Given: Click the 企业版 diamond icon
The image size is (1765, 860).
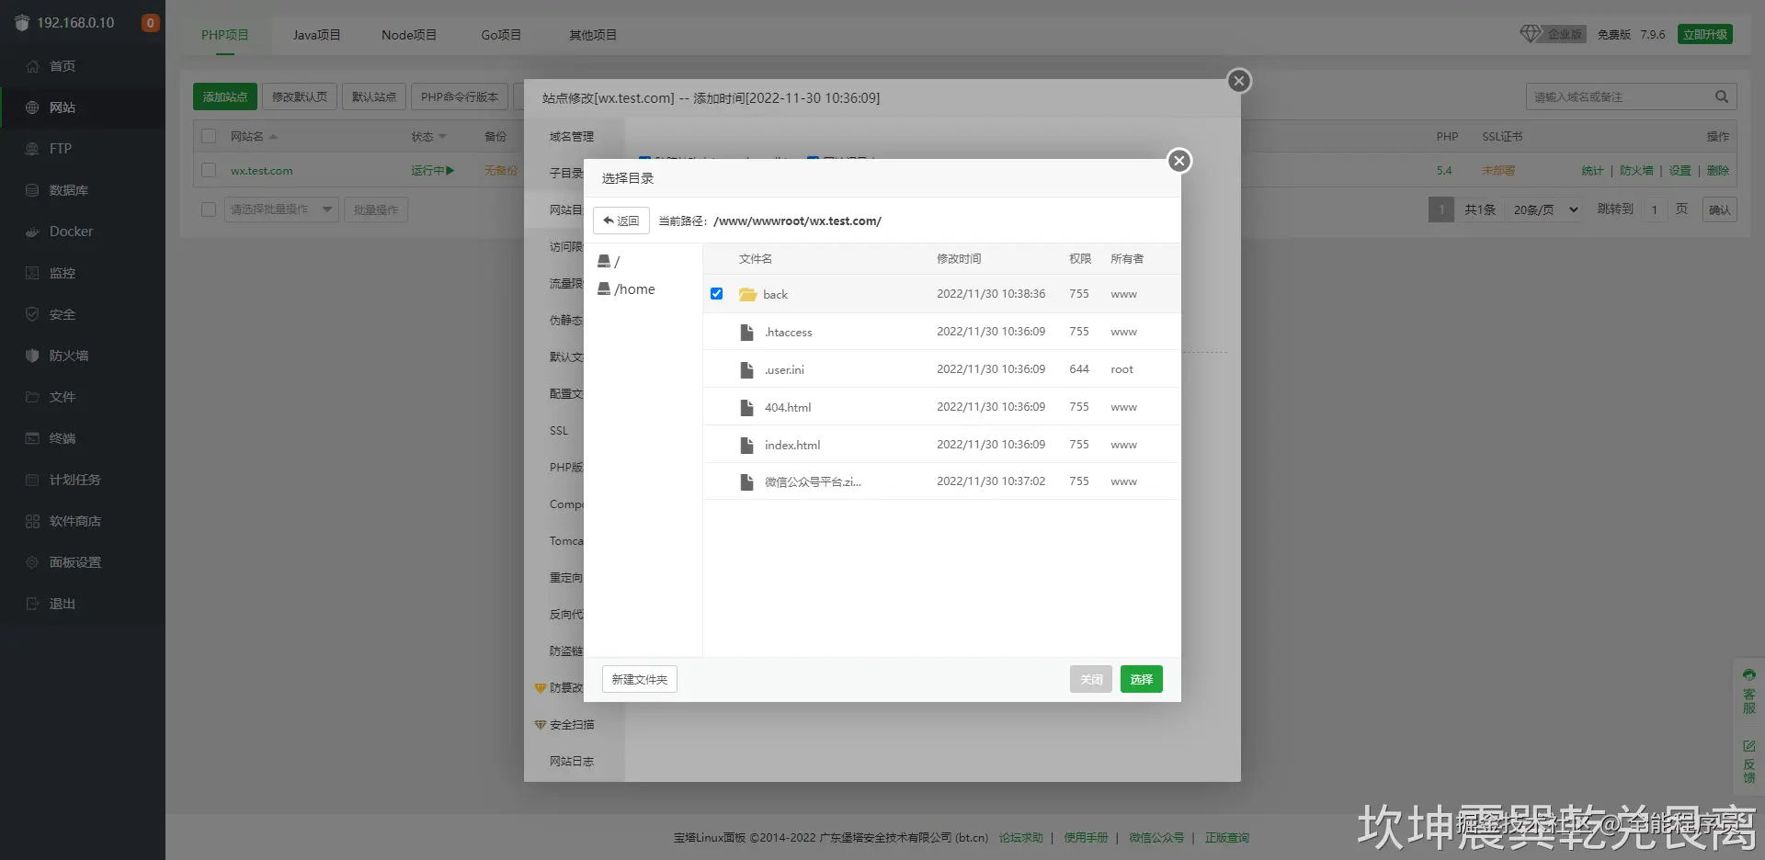Looking at the screenshot, I should (1530, 34).
